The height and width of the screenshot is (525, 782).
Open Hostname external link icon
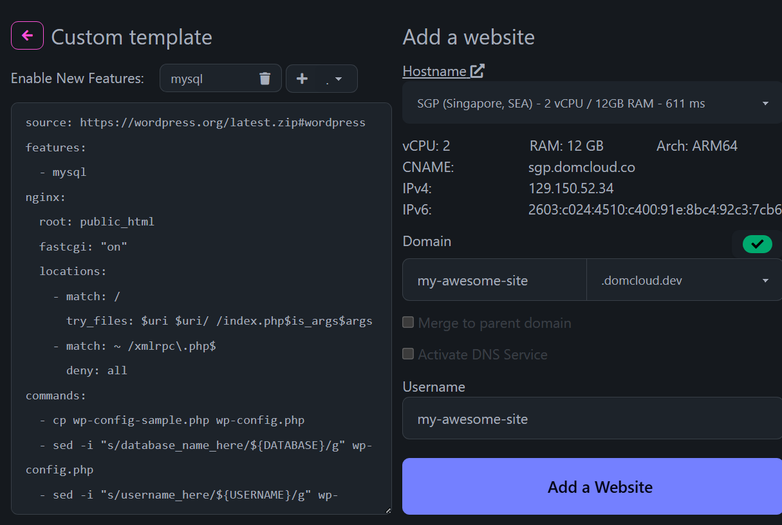pos(477,71)
